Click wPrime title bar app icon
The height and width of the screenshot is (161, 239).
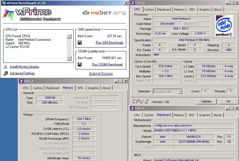coord(4,3)
